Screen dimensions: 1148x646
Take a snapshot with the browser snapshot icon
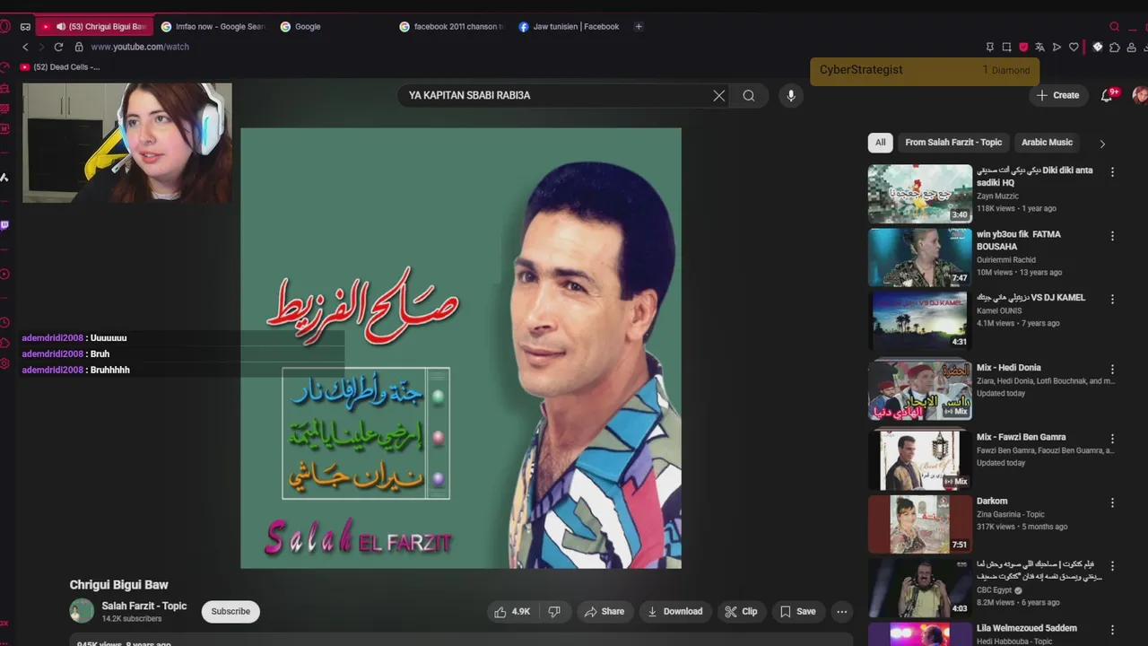[x=1006, y=47]
